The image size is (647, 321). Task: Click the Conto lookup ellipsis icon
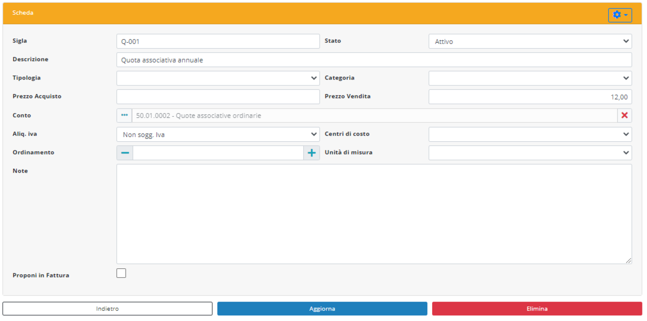[x=124, y=116]
